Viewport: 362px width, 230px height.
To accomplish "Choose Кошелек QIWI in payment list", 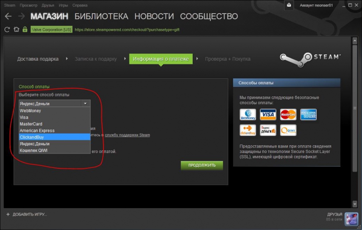I will [54, 150].
